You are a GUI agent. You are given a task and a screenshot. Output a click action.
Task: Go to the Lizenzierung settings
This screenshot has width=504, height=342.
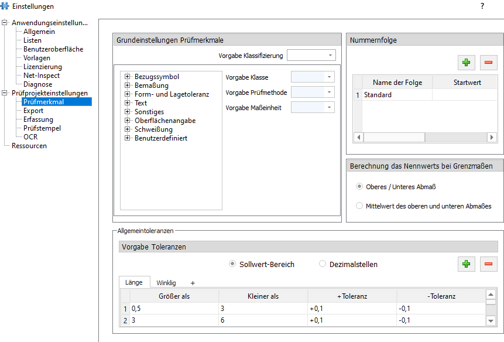tap(42, 67)
